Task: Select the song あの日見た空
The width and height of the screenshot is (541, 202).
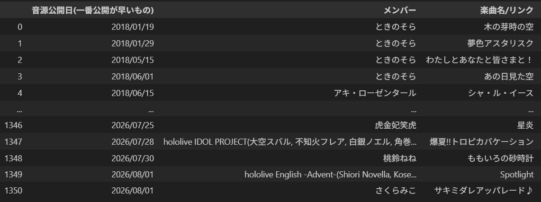Action: click(509, 77)
